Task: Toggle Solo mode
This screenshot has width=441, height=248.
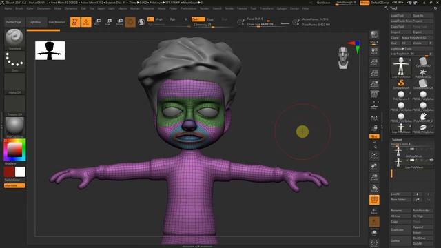Action: pyautogui.click(x=374, y=233)
